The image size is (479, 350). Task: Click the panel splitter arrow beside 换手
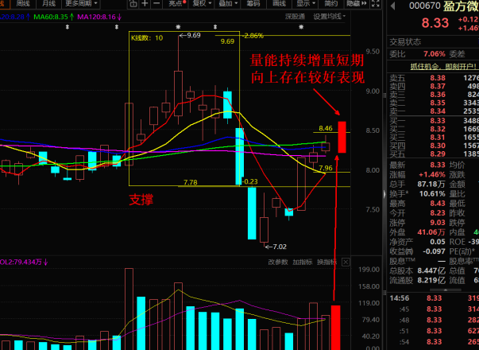[x=384, y=194]
